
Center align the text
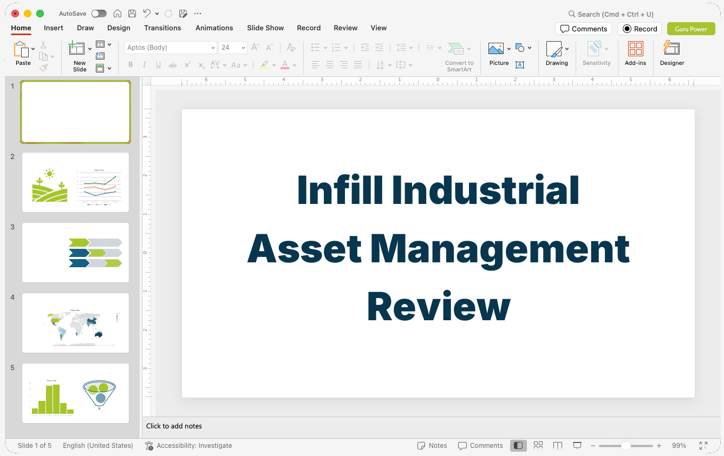pyautogui.click(x=329, y=65)
